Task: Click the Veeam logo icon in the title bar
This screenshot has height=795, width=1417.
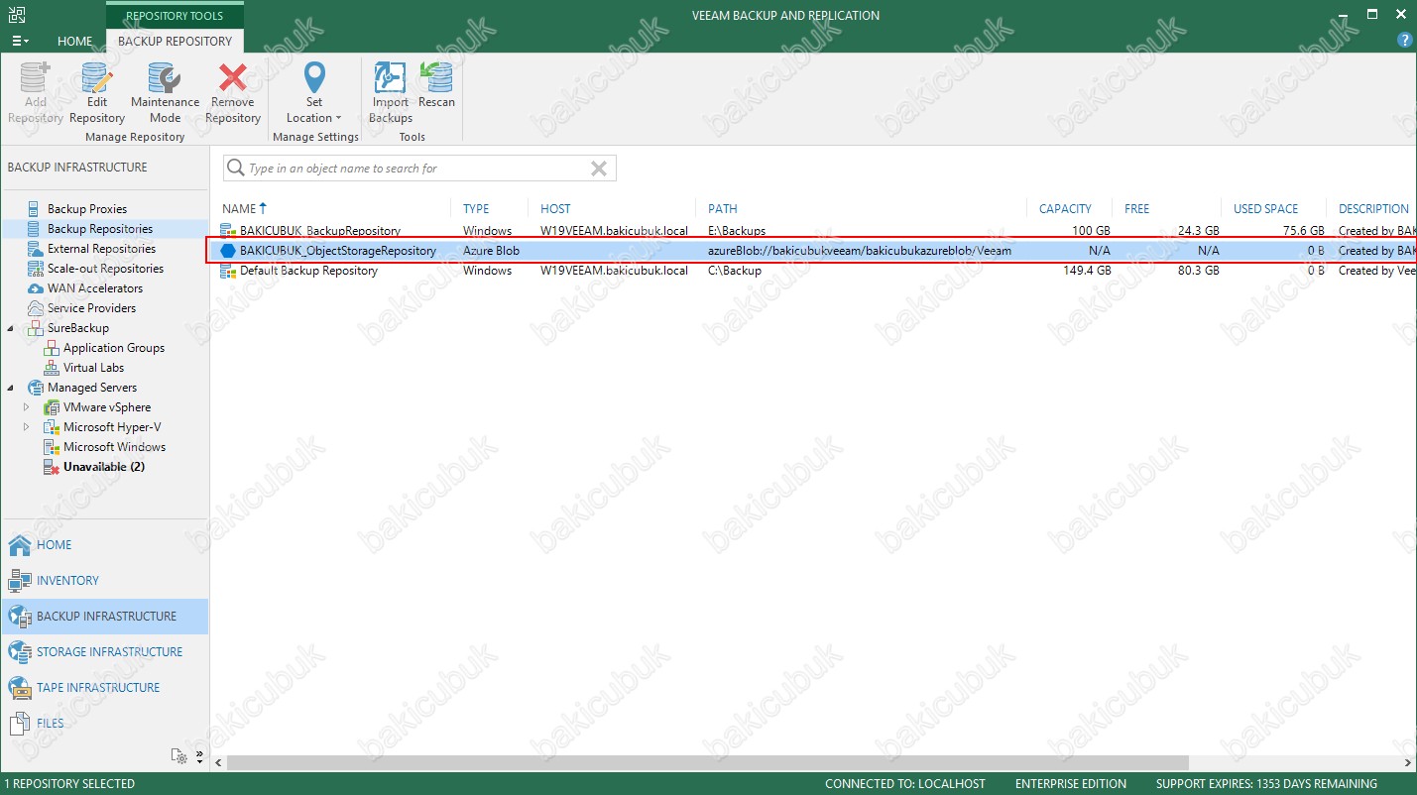Action: [18, 15]
